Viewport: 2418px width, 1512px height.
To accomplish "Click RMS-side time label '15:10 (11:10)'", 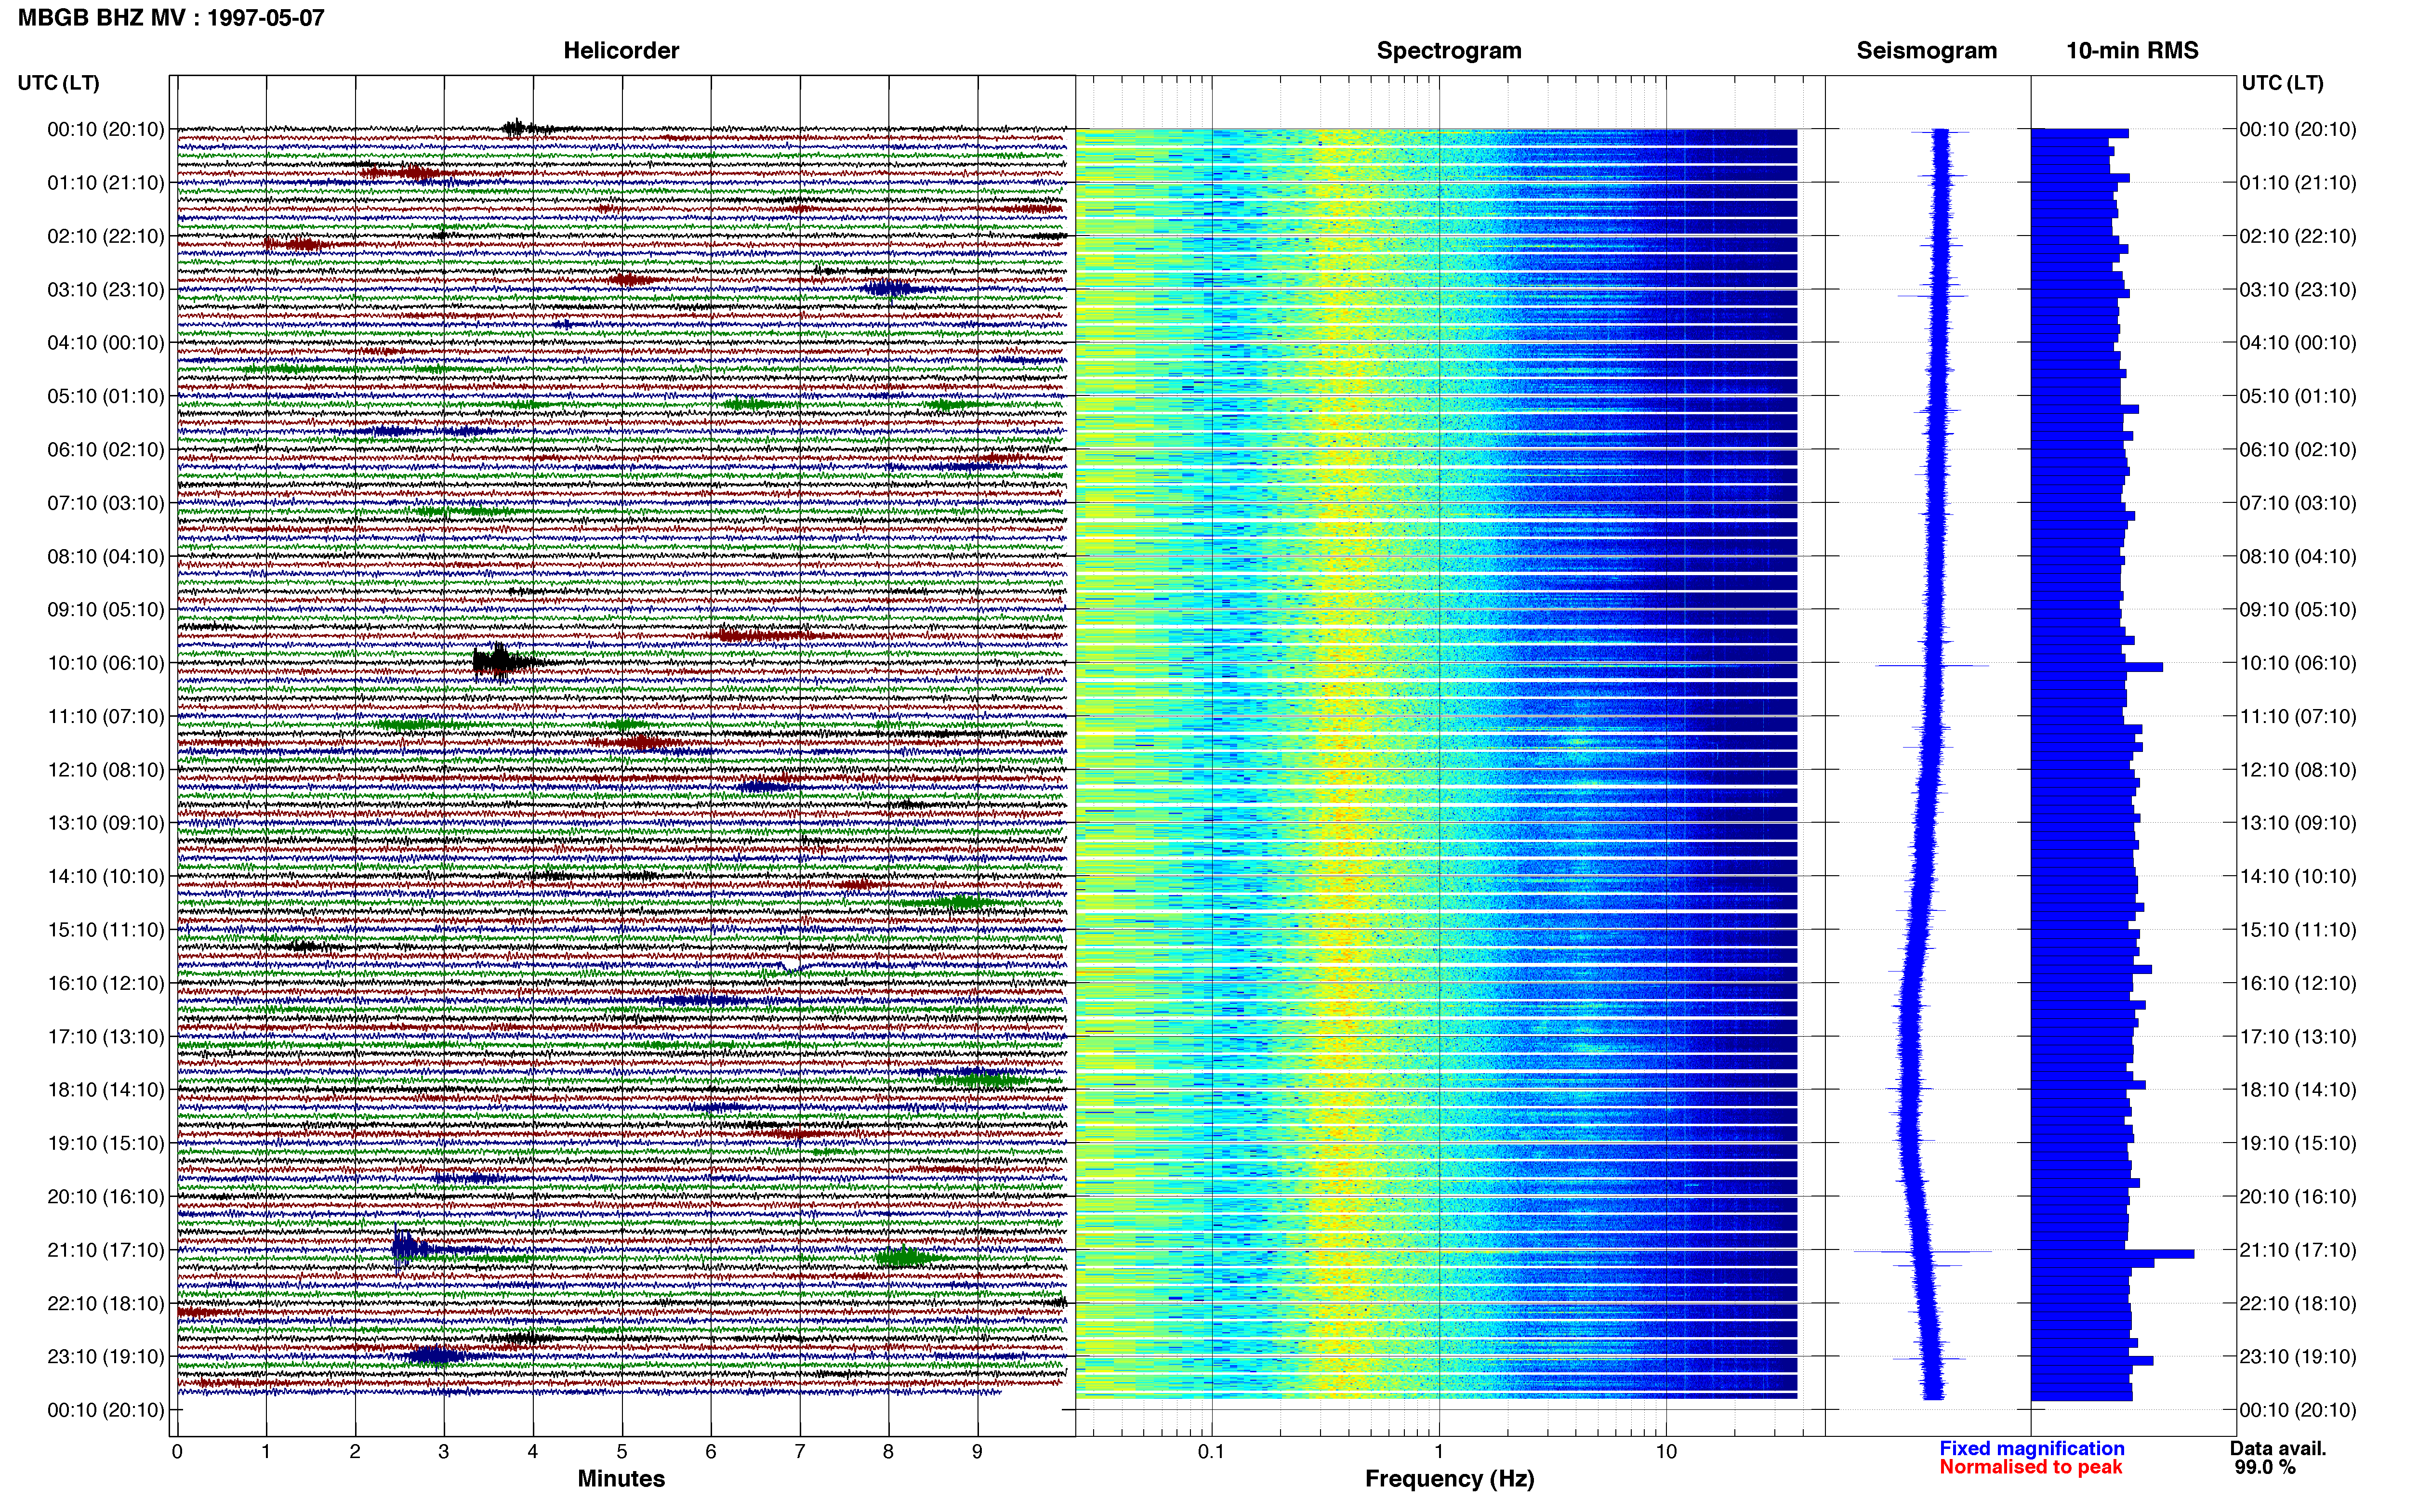I will pyautogui.click(x=2298, y=930).
